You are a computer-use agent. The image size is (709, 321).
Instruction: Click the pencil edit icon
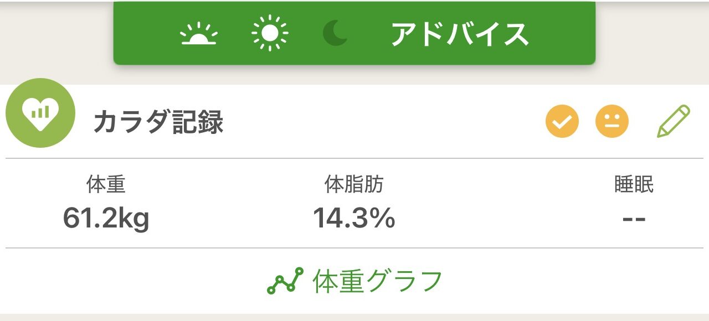[673, 121]
